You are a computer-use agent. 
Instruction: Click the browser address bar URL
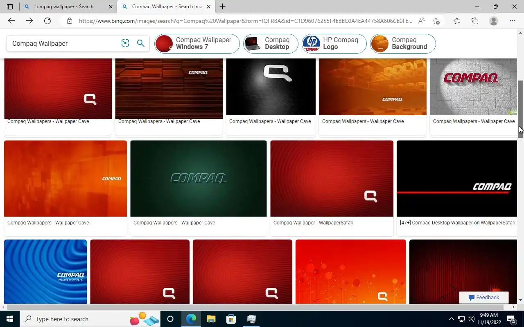(246, 21)
